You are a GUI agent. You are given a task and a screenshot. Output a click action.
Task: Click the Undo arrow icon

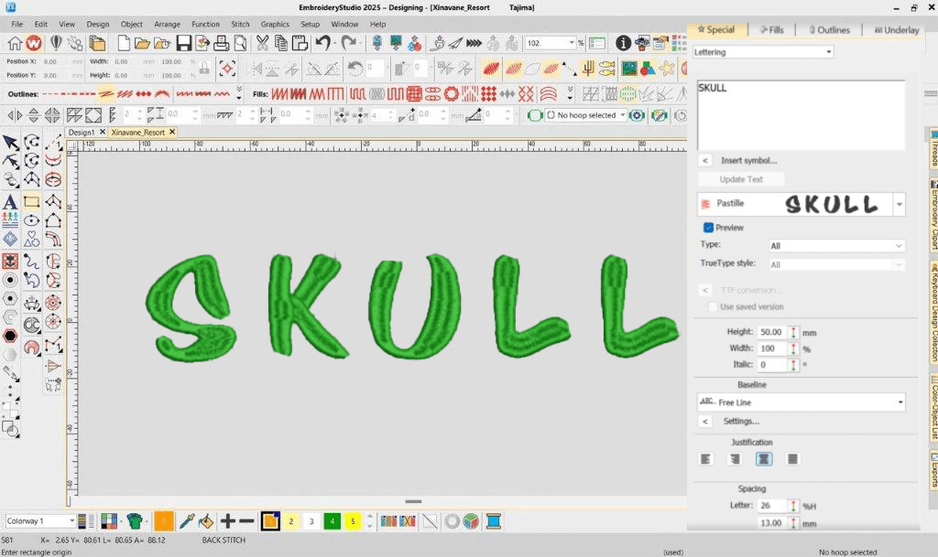[322, 43]
